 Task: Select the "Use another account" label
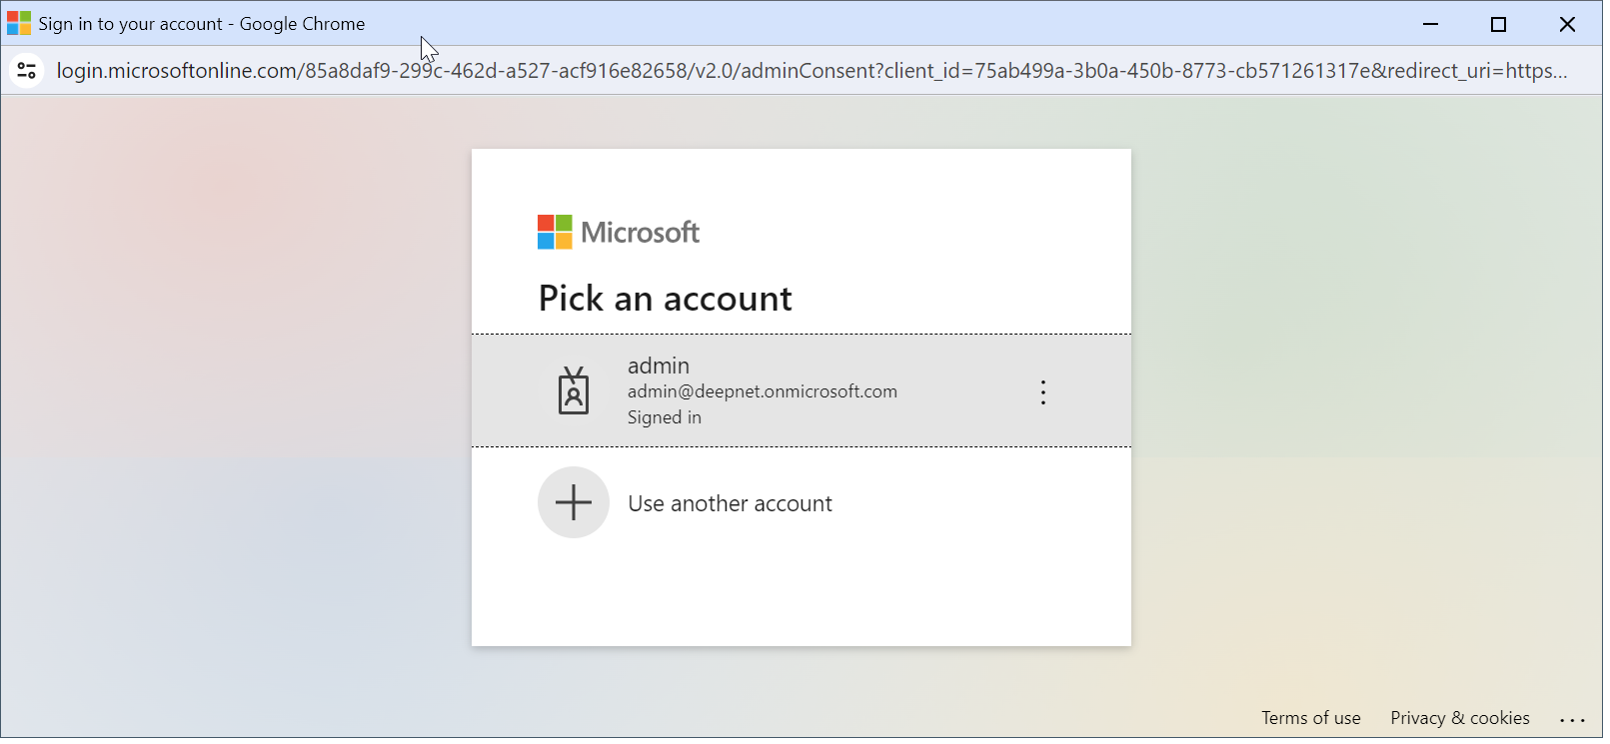click(730, 504)
